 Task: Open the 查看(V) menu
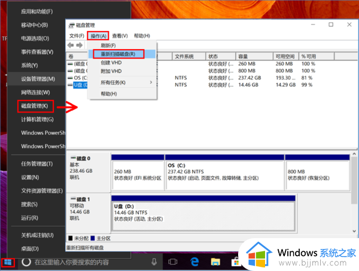click(x=120, y=36)
